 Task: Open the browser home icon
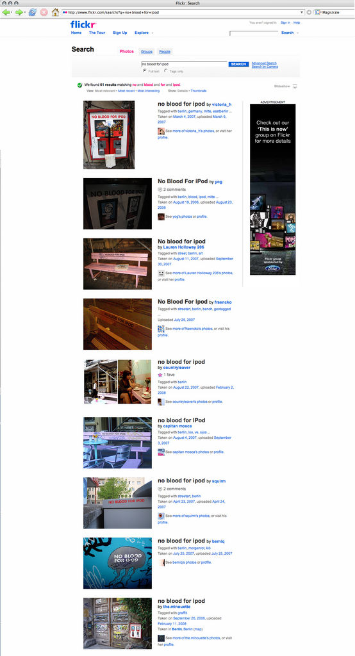pyautogui.click(x=55, y=12)
